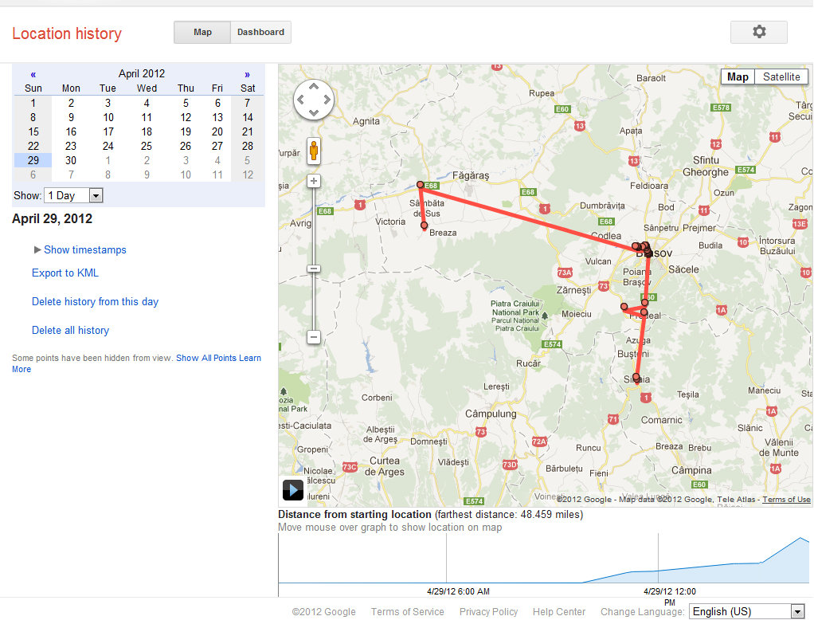This screenshot has height=620, width=814.
Task: Click Show All Points link
Action: pos(206,358)
